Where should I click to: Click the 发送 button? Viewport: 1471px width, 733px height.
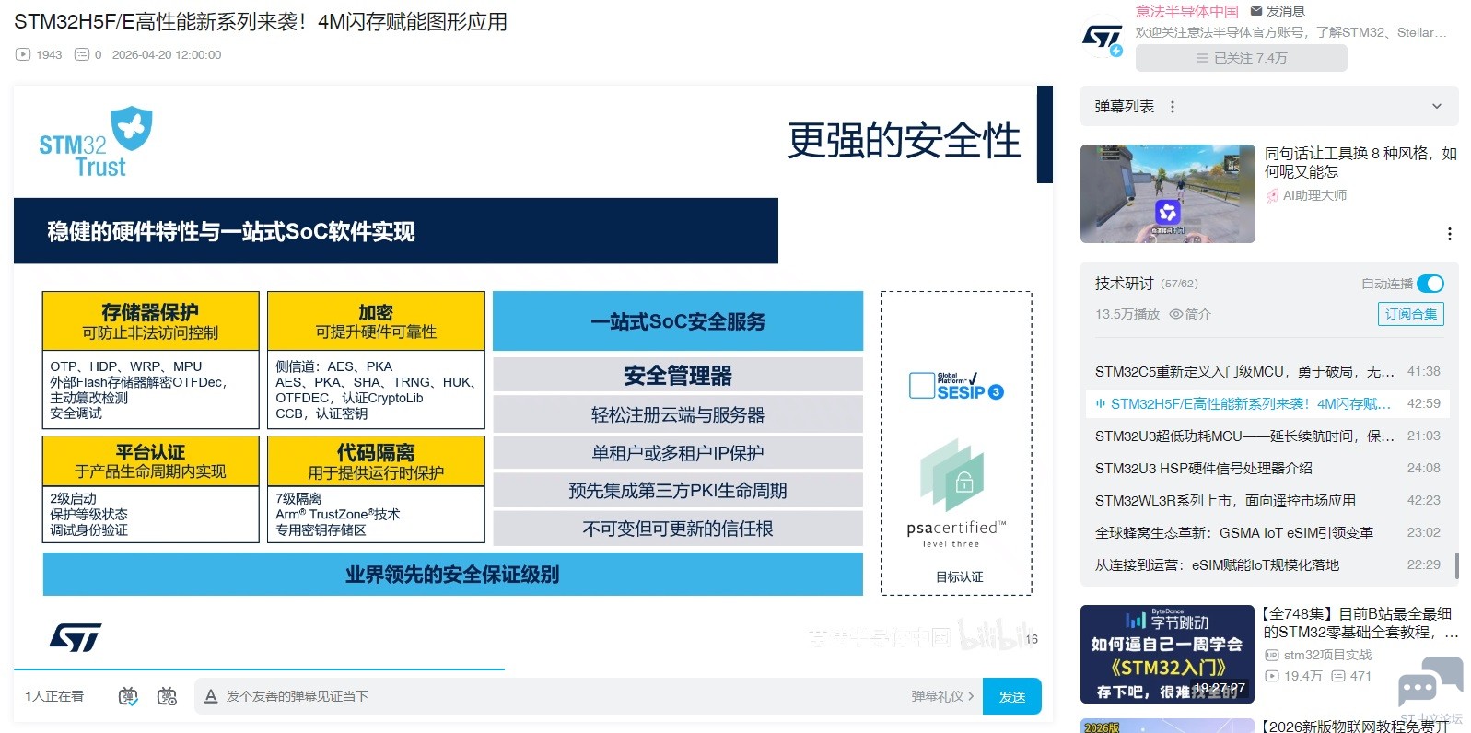[1012, 696]
